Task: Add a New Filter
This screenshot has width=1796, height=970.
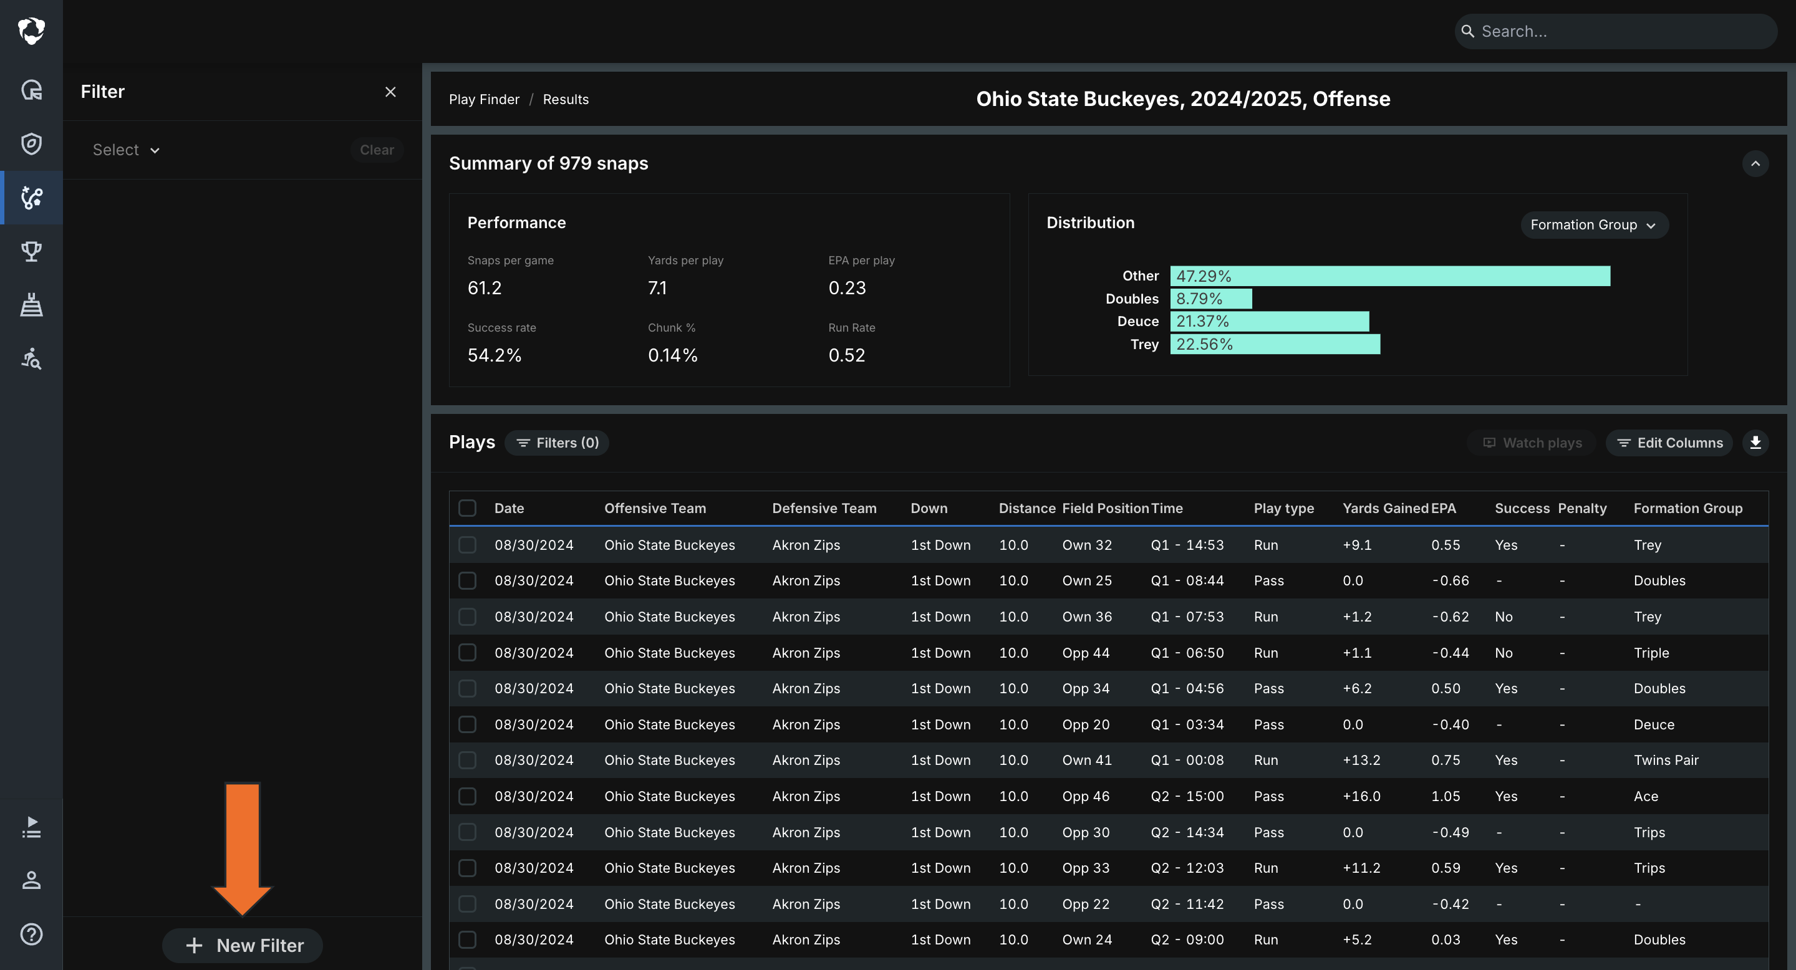Action: (x=243, y=945)
